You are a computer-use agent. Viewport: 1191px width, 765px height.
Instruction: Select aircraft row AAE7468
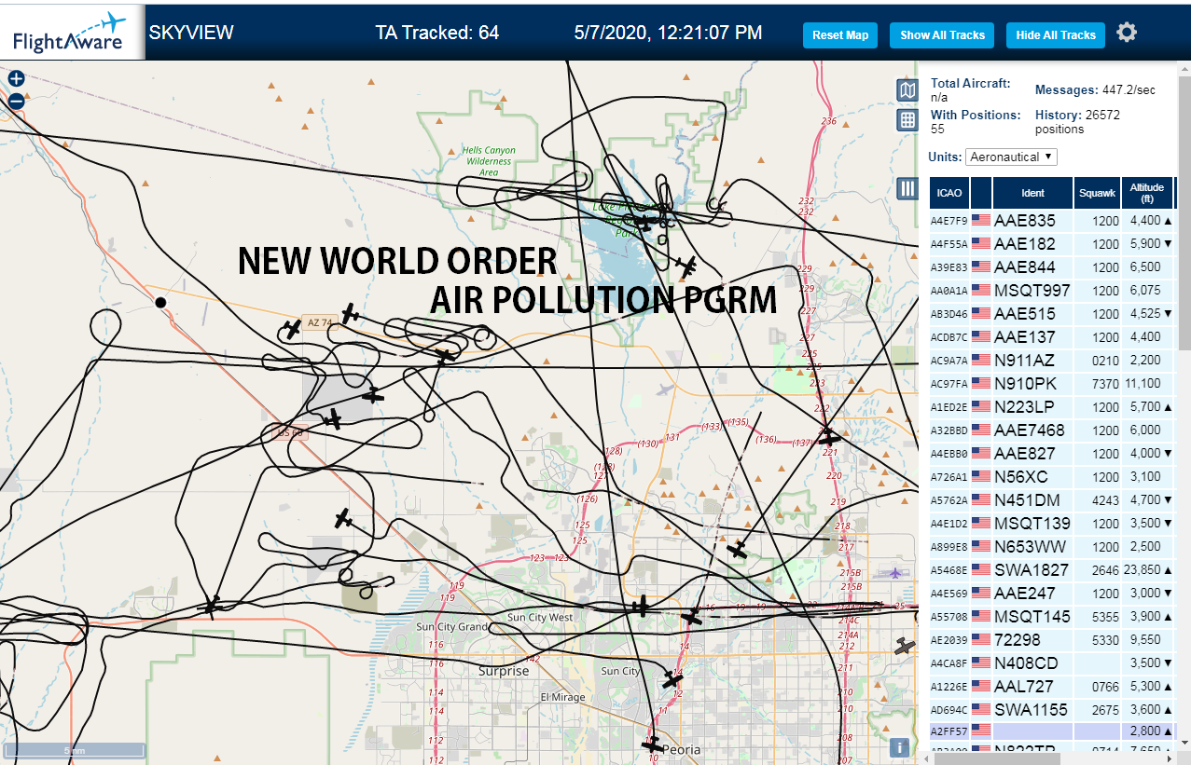[x=1052, y=430]
